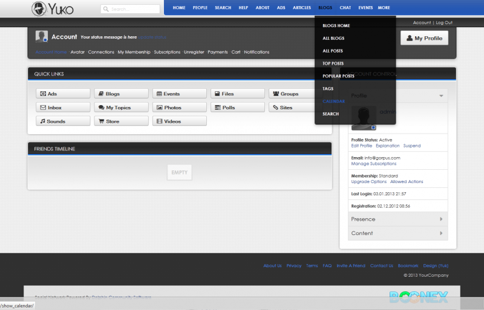
Task: Select All Blogs from dropdown
Action: [333, 38]
